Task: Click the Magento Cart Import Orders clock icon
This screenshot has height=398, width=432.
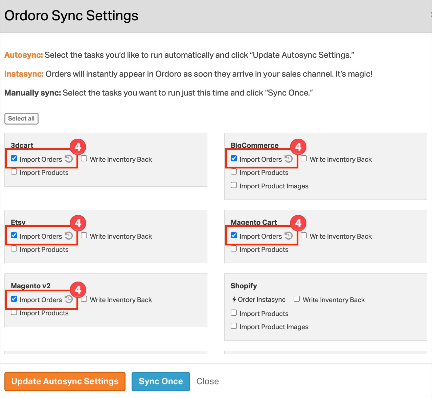Action: tap(289, 236)
